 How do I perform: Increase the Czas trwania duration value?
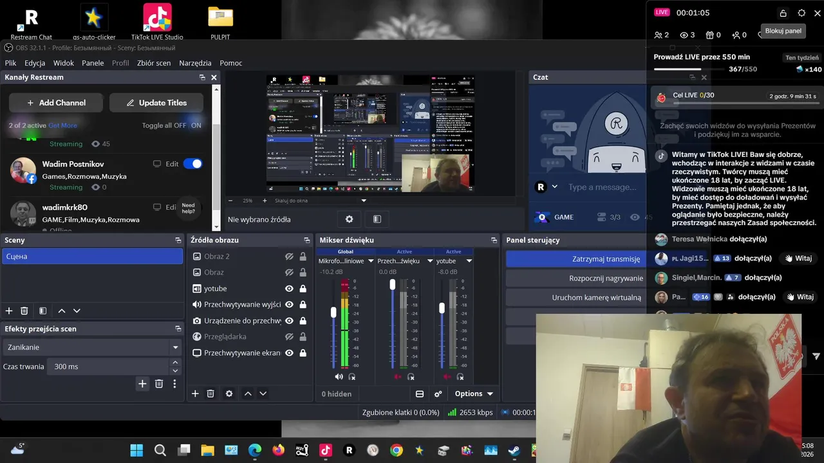click(175, 363)
